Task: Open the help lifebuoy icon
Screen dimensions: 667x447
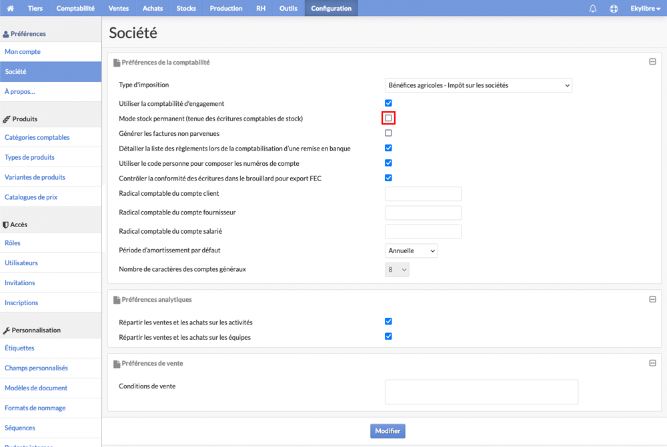Action: (614, 8)
